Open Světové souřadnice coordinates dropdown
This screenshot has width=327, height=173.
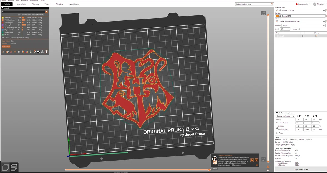coord(285,116)
